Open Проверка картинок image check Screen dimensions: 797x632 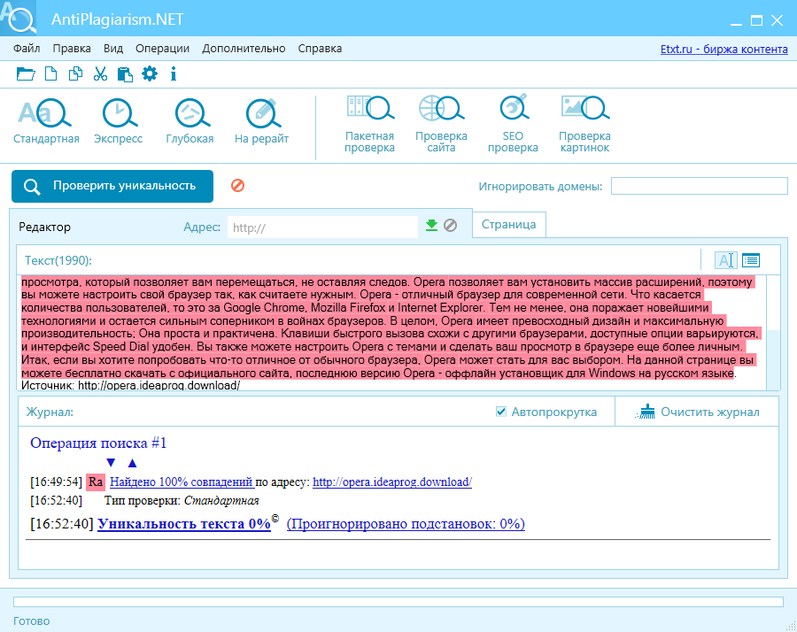pyautogui.click(x=585, y=124)
